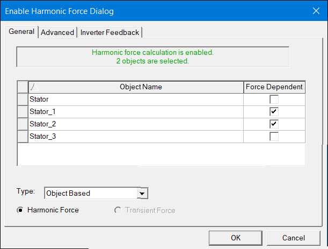Open the Type dropdown arrow
The image size is (328, 249).
click(x=142, y=193)
